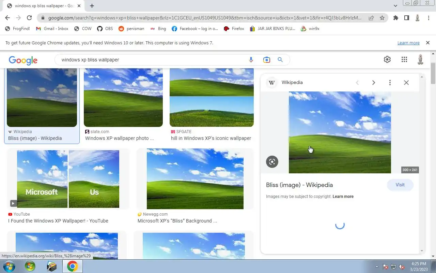Click the 300 × 241 size badge
Image resolution: width=436 pixels, height=273 pixels.
(x=410, y=170)
